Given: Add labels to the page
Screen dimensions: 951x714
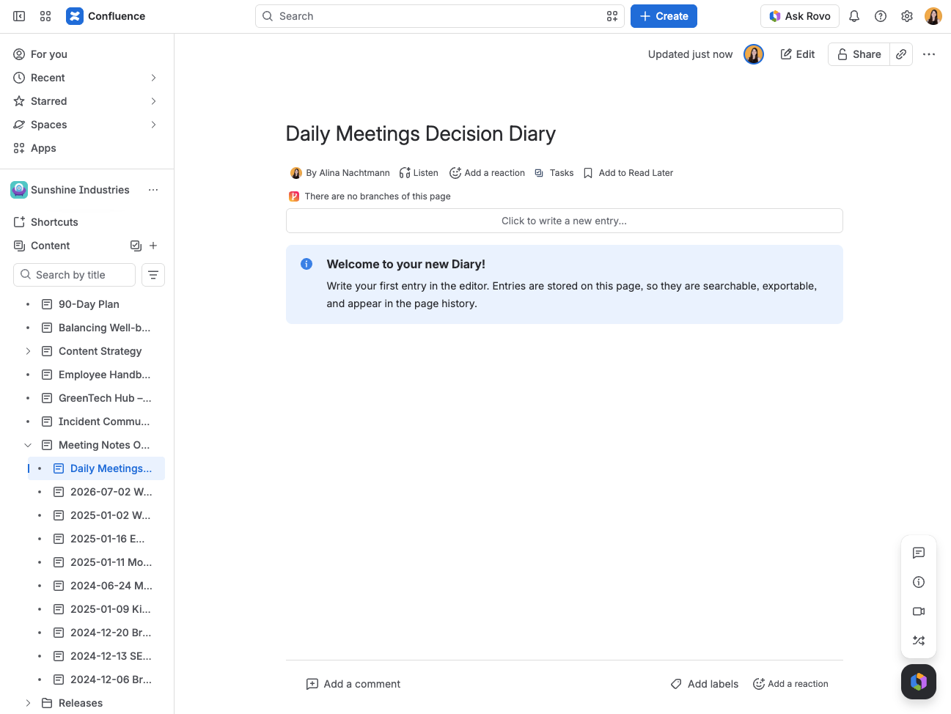Looking at the screenshot, I should [x=704, y=684].
